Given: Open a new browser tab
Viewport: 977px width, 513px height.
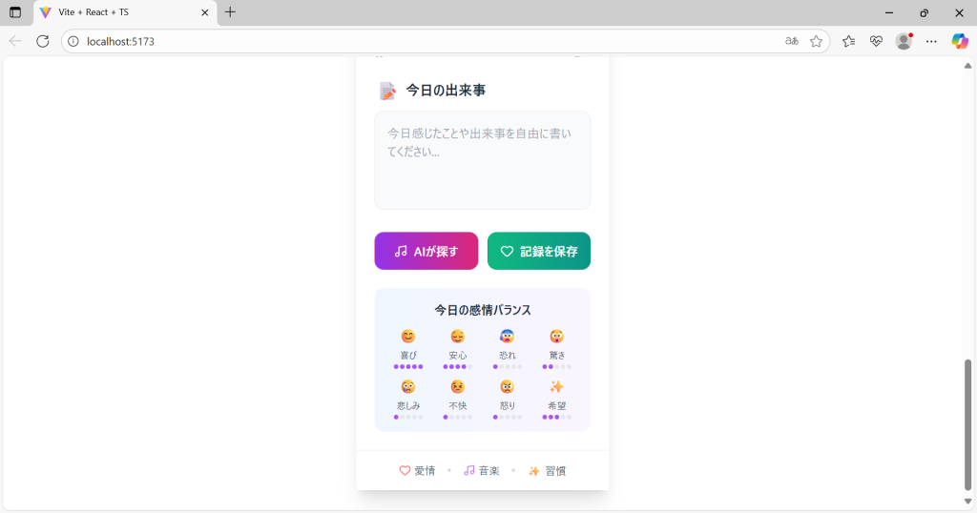Looking at the screenshot, I should 230,12.
